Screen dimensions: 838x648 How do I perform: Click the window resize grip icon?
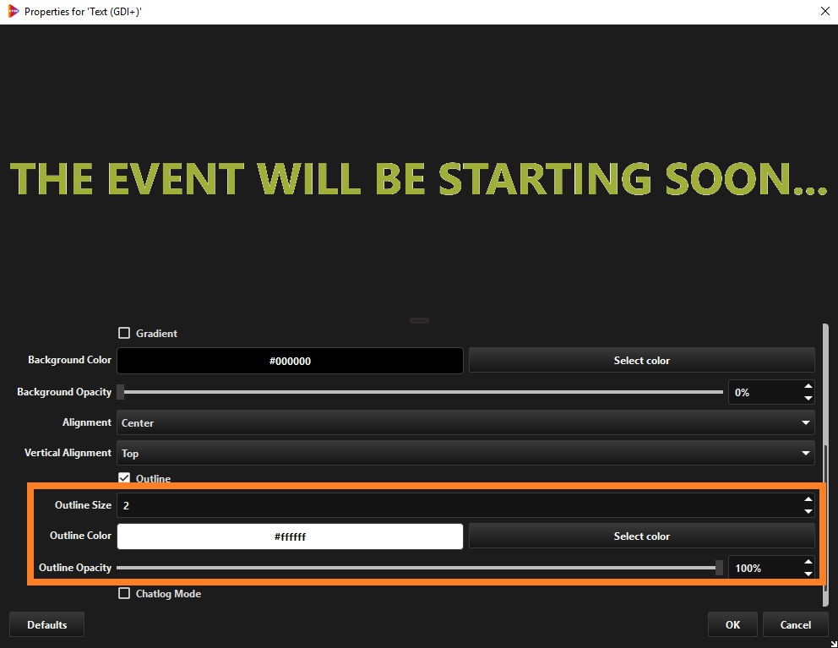click(x=834, y=644)
